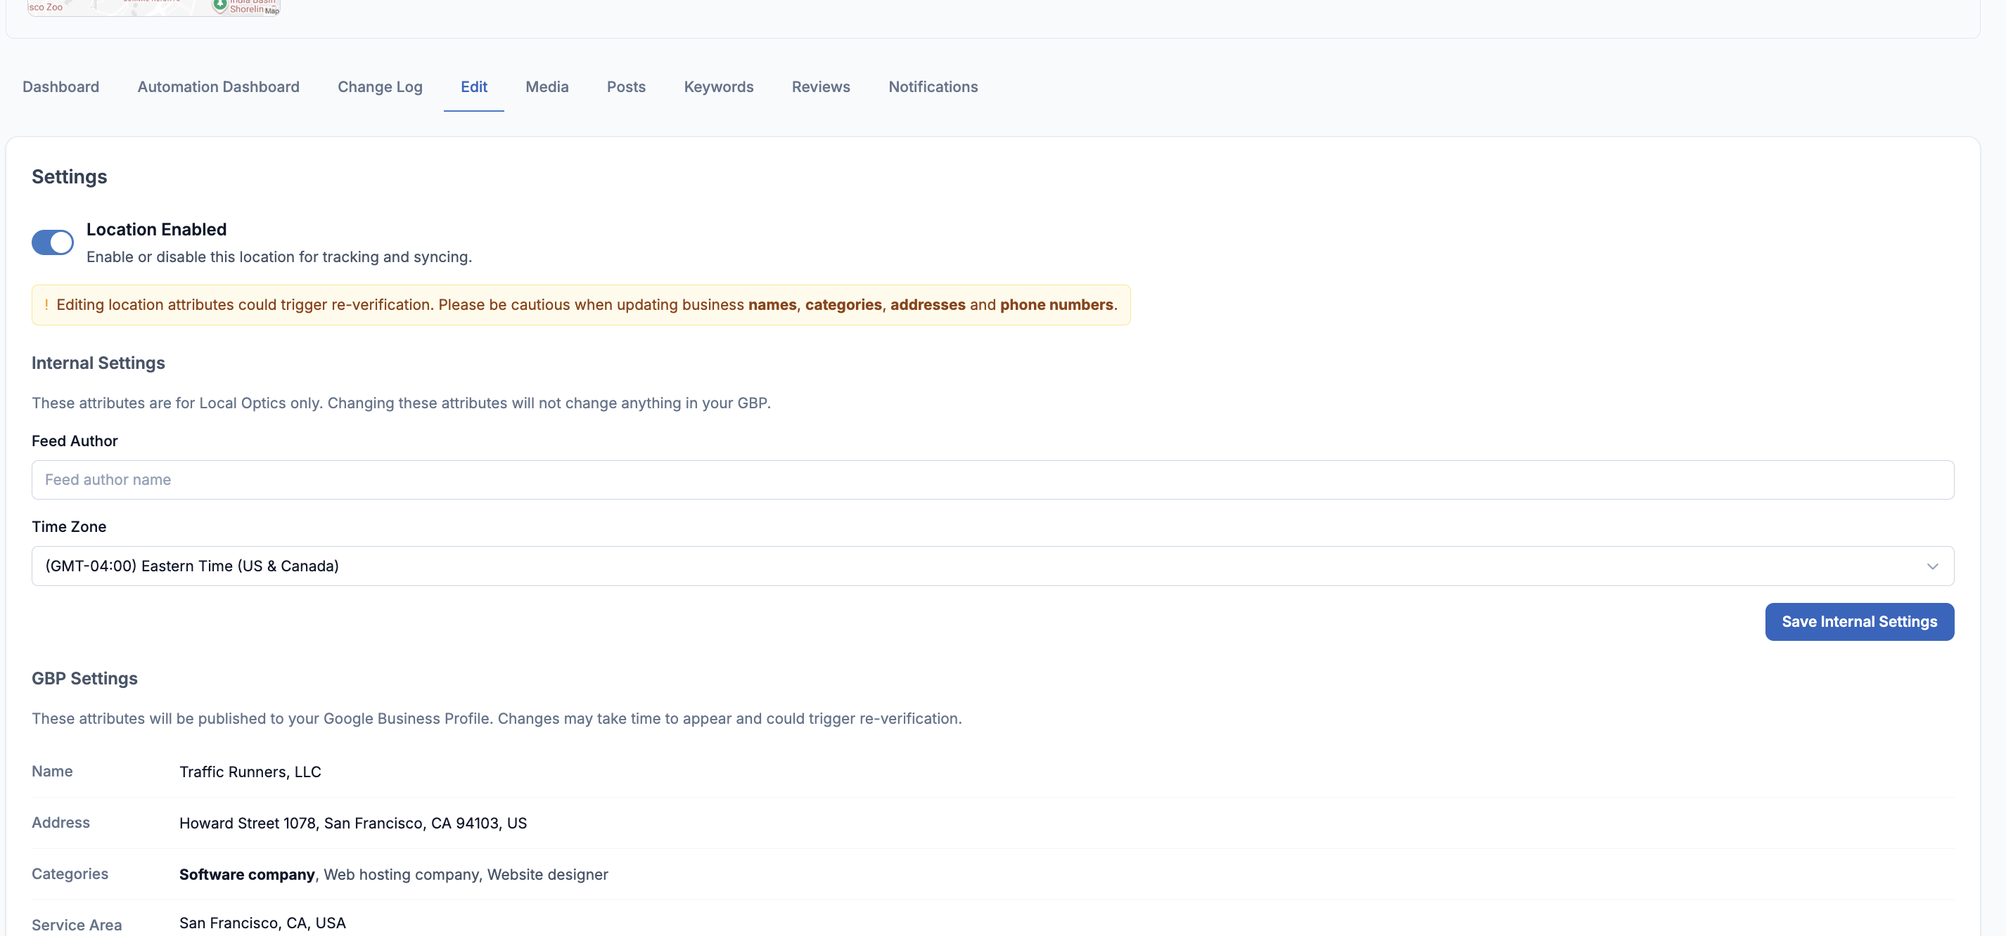Open the Time Zone dropdown
Screen dimensions: 2006x936
click(x=992, y=566)
